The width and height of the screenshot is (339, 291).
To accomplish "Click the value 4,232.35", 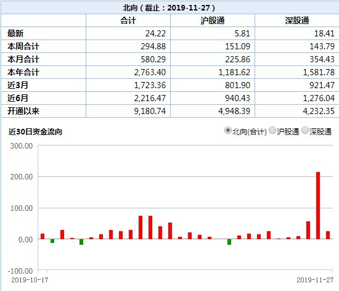I will click(x=319, y=111).
